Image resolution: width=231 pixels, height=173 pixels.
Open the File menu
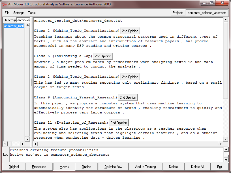[7, 13]
